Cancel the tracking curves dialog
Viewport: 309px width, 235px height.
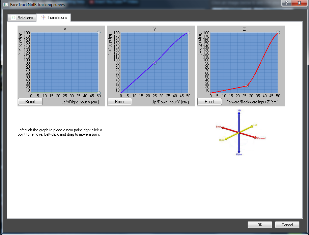point(287,225)
